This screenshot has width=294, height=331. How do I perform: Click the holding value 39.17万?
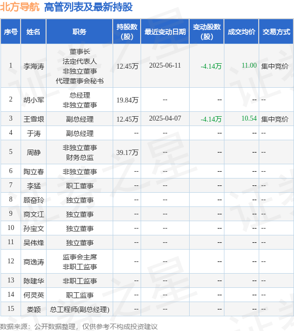click(x=127, y=153)
